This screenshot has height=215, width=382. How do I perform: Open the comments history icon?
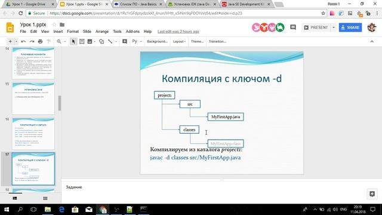click(x=293, y=27)
